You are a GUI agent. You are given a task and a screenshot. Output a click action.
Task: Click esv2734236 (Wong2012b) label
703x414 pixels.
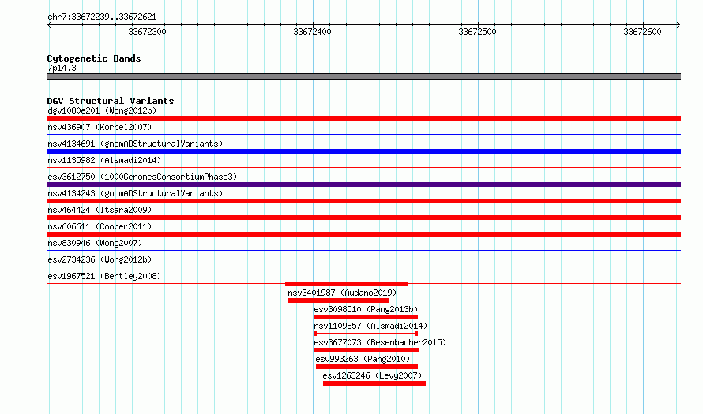pyautogui.click(x=100, y=259)
